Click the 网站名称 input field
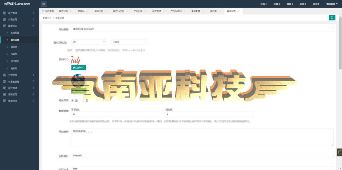 tap(202, 29)
